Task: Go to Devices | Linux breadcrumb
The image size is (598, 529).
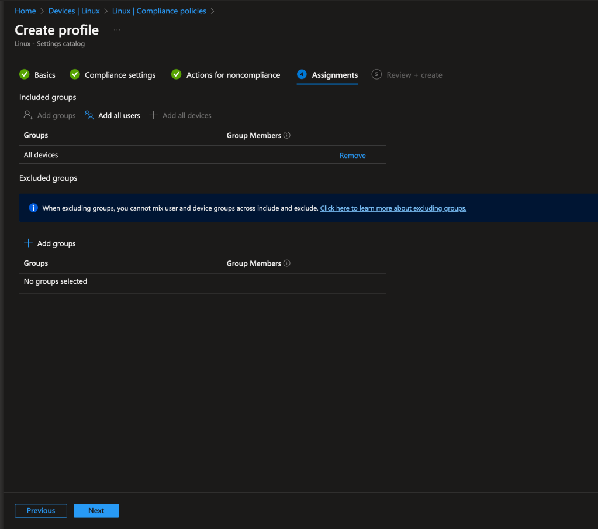Action: 74,11
